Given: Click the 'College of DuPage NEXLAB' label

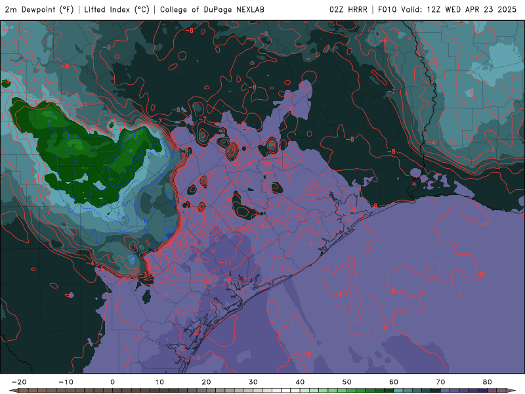Looking at the screenshot, I should pyautogui.click(x=212, y=10).
